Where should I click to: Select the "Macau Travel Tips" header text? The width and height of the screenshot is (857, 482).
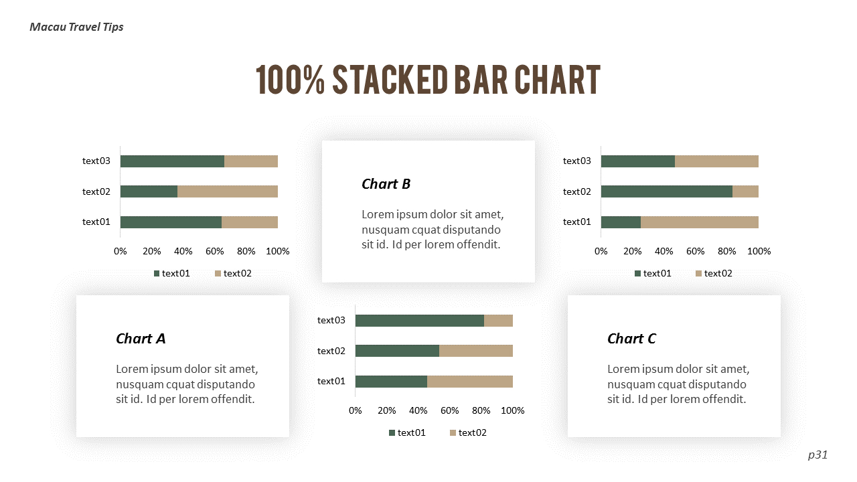pyautogui.click(x=76, y=27)
